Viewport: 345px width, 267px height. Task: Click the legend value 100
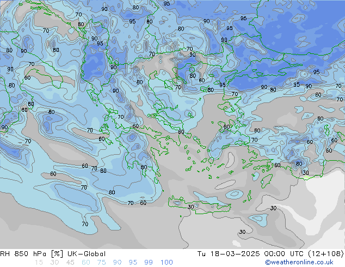tap(167, 263)
